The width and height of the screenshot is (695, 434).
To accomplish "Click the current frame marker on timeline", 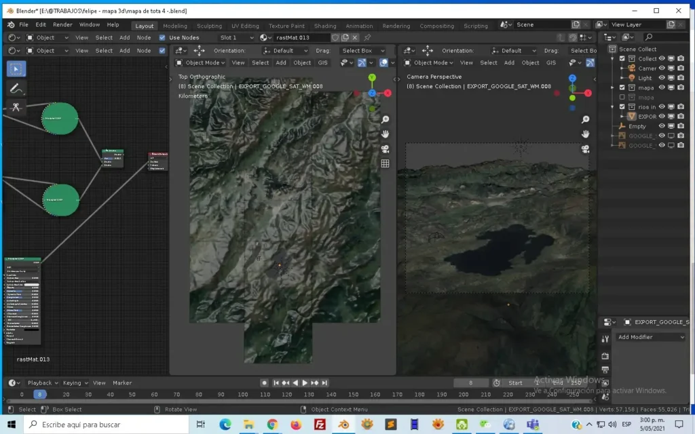I will point(40,394).
